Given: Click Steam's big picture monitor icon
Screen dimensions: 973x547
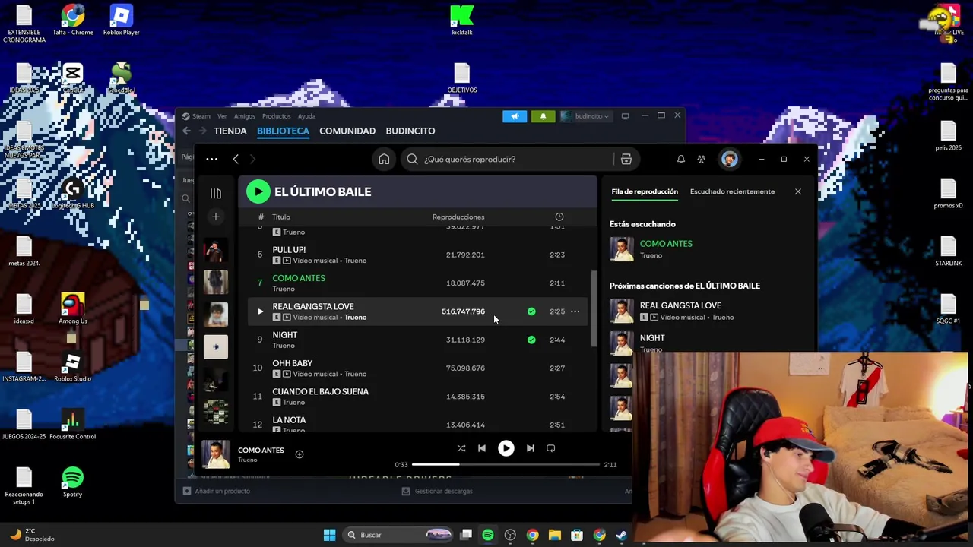Looking at the screenshot, I should (x=625, y=116).
